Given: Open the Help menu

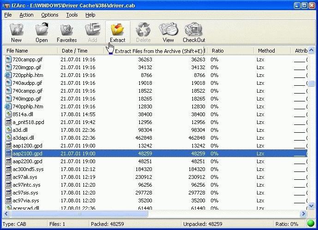Looking at the screenshot, I should (90, 15).
